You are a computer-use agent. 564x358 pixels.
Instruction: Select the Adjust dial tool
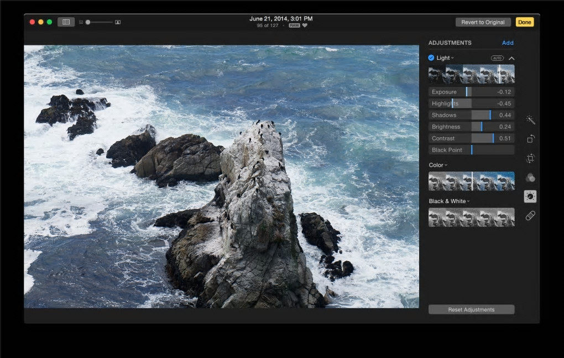[x=530, y=196]
